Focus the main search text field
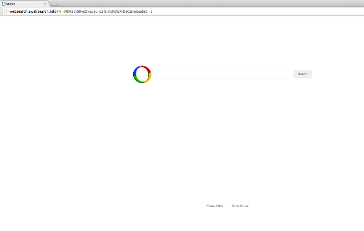Viewport: 364px width, 231px height. pyautogui.click(x=222, y=74)
